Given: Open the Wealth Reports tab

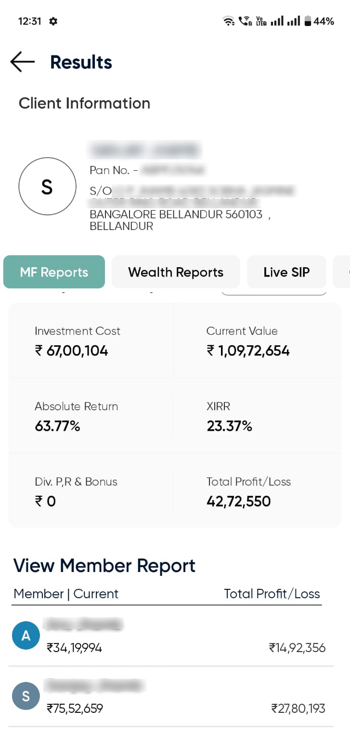Looking at the screenshot, I should click(176, 272).
